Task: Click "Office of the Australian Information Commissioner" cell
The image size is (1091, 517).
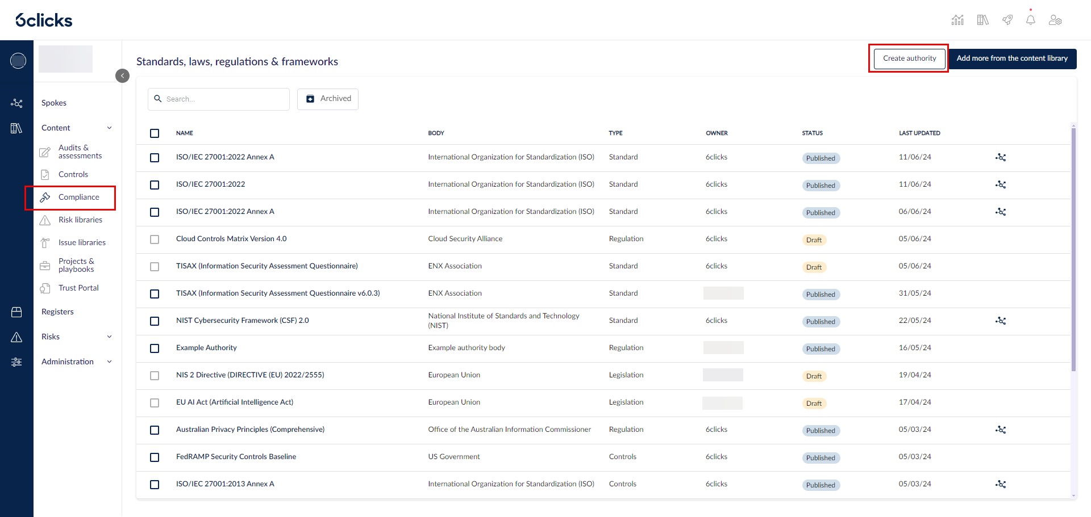Action: (x=509, y=429)
